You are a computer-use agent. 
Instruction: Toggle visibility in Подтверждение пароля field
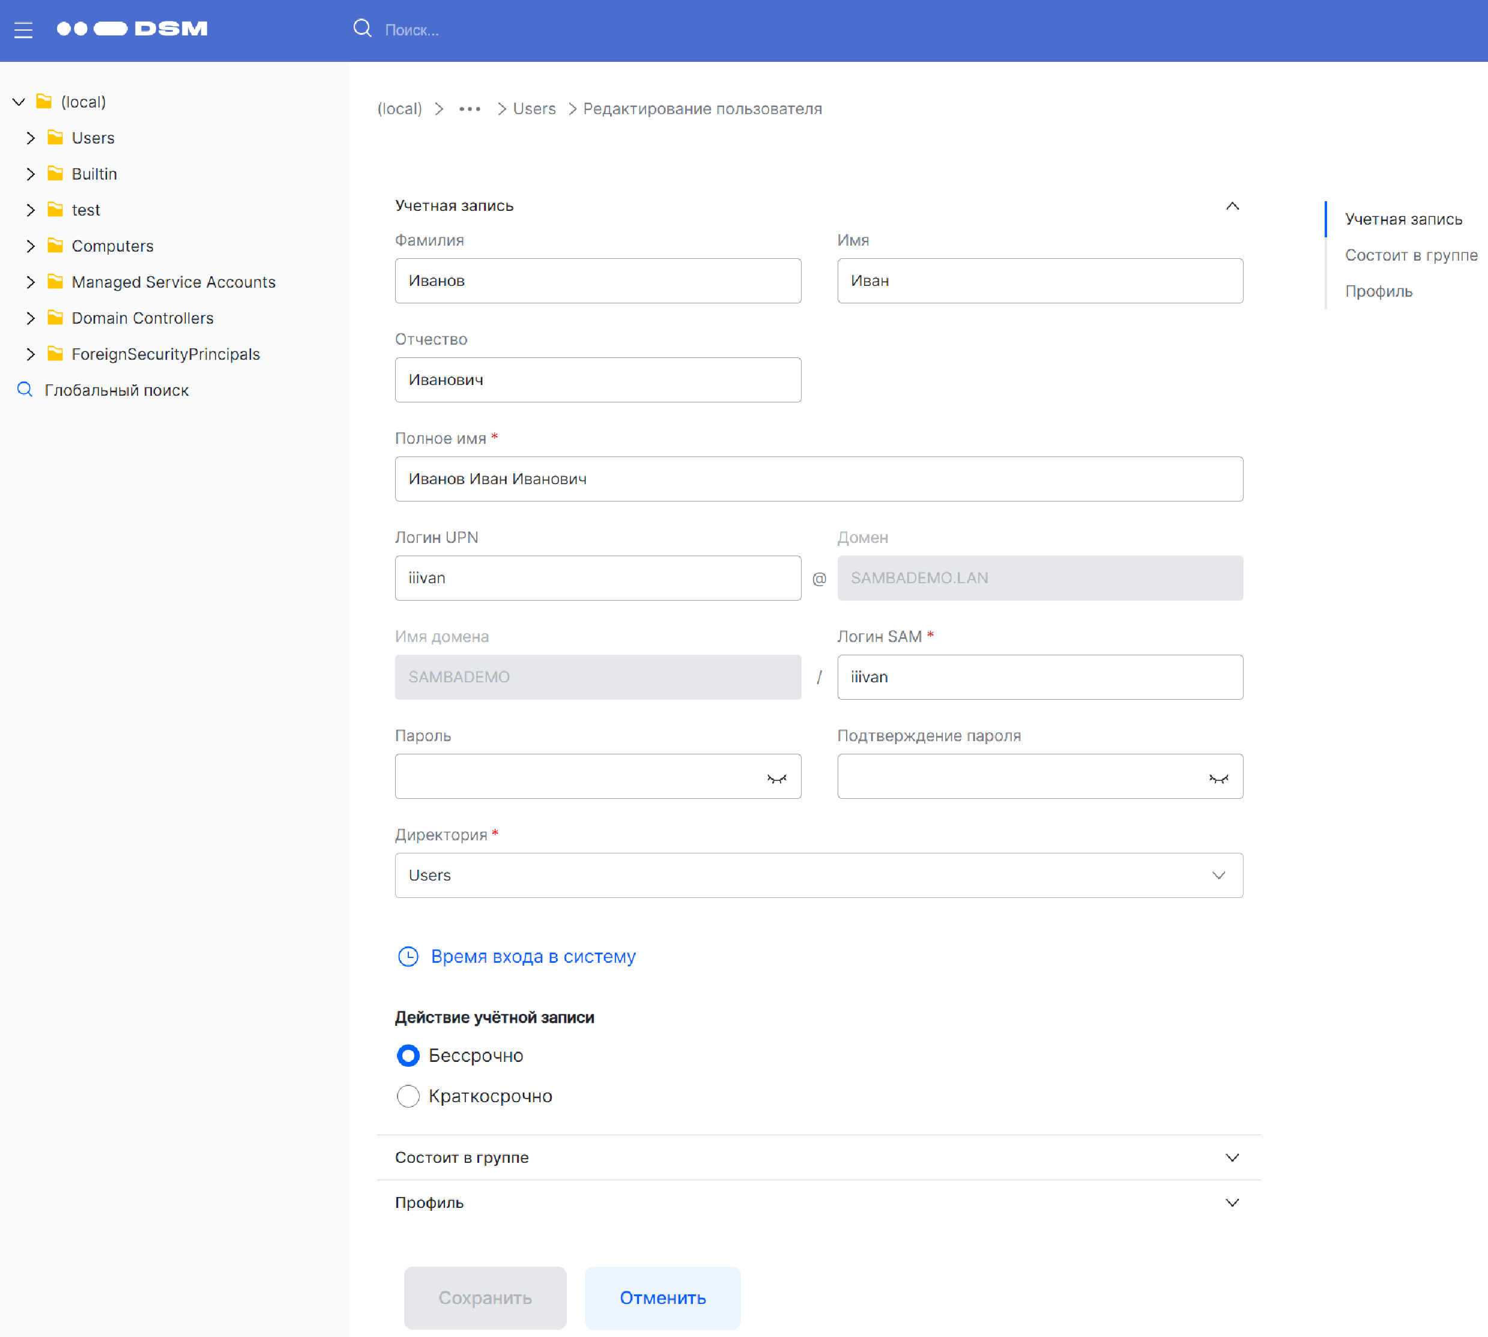tap(1218, 778)
